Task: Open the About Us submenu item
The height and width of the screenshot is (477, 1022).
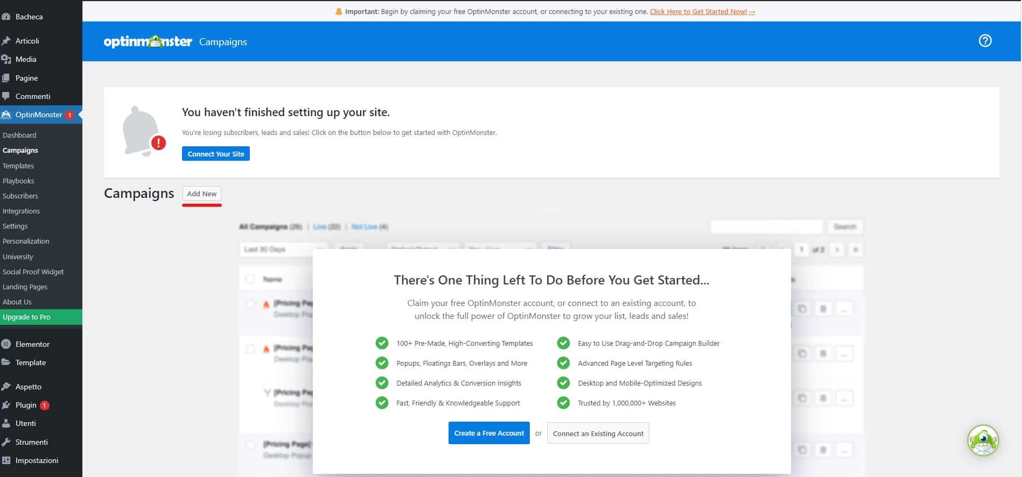Action: [17, 302]
